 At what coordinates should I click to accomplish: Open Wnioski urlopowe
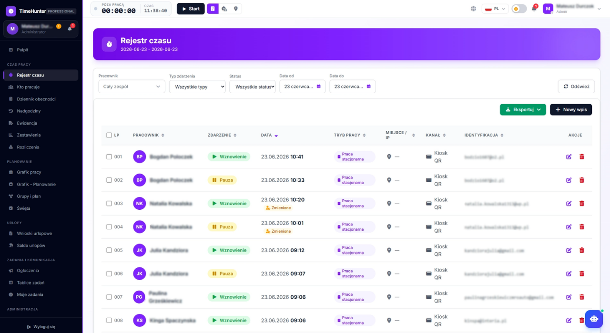pos(41,233)
